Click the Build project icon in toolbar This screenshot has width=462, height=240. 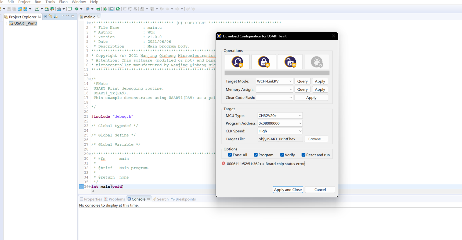pos(37,9)
